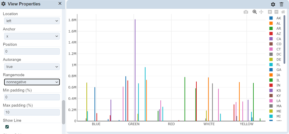
Task: Click the RED x-axis label
Action: (x=171, y=124)
